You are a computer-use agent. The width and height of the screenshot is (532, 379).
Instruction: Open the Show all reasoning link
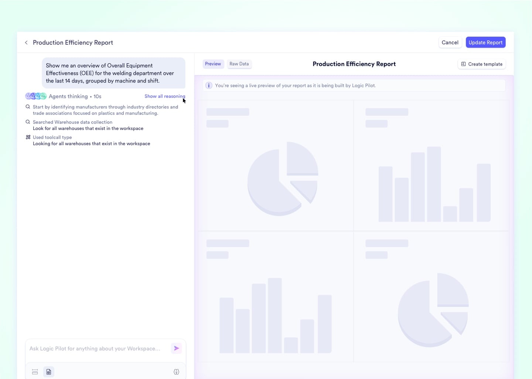[x=165, y=96]
